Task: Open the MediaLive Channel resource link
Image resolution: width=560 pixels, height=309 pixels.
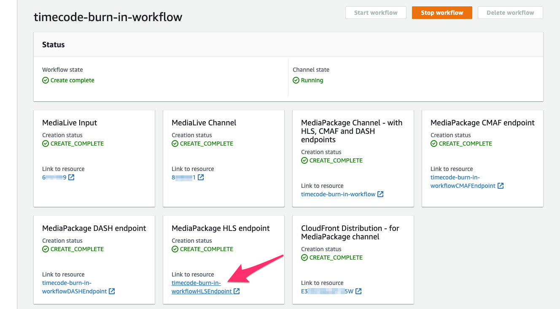Action: tap(184, 177)
